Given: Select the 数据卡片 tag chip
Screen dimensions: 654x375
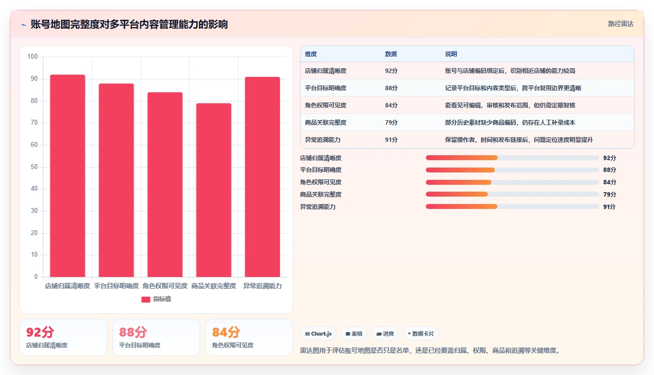Looking at the screenshot, I should click(421, 334).
